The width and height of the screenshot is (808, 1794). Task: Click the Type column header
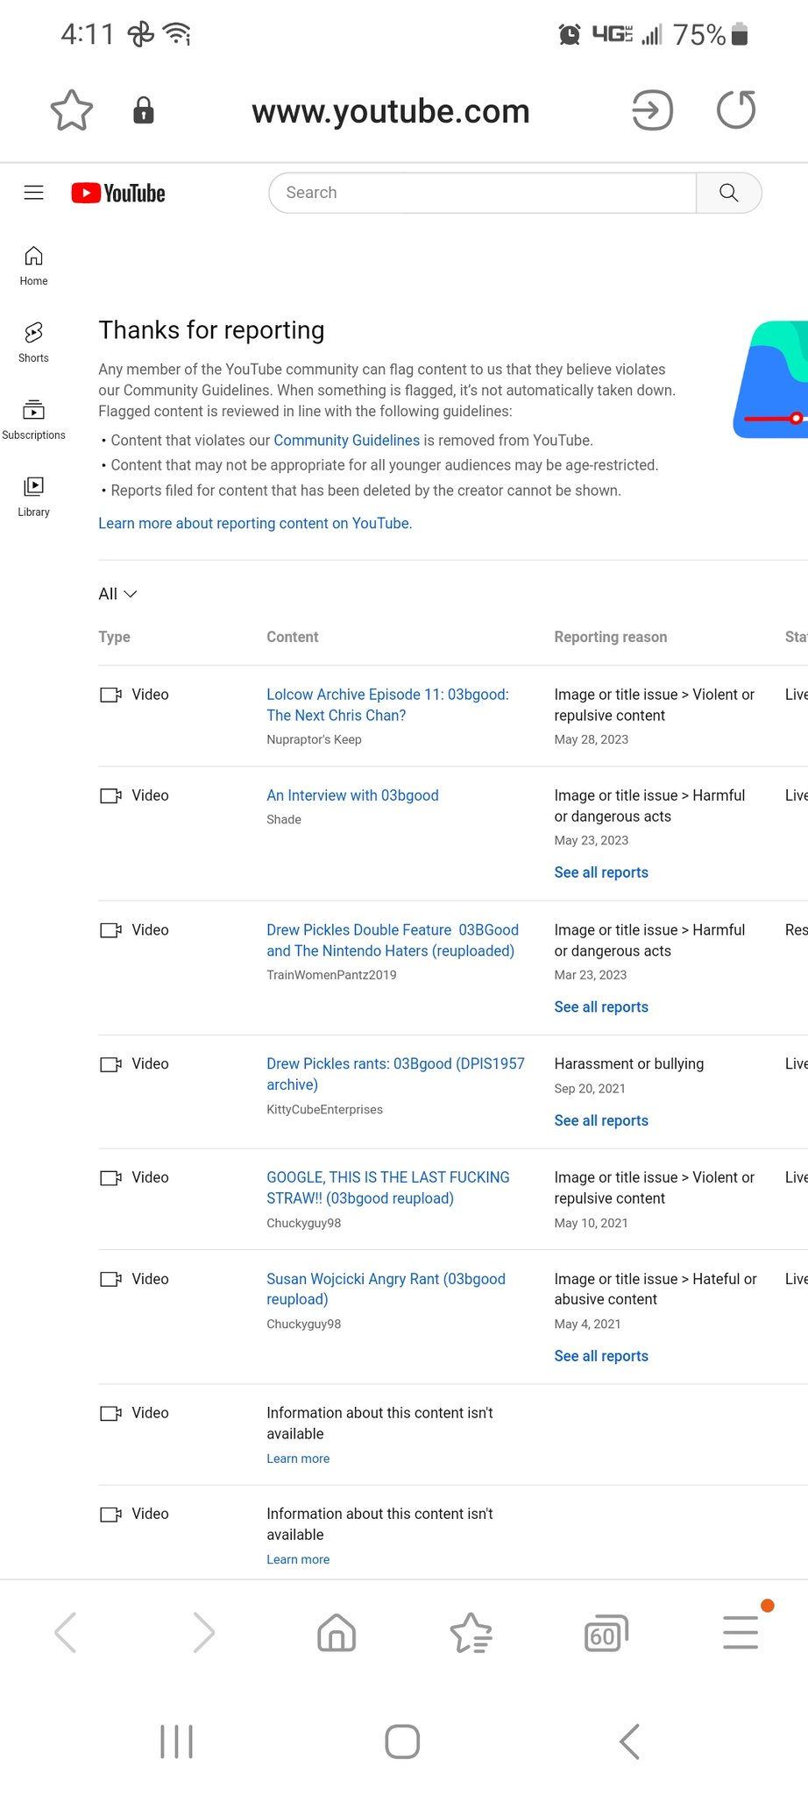[114, 637]
